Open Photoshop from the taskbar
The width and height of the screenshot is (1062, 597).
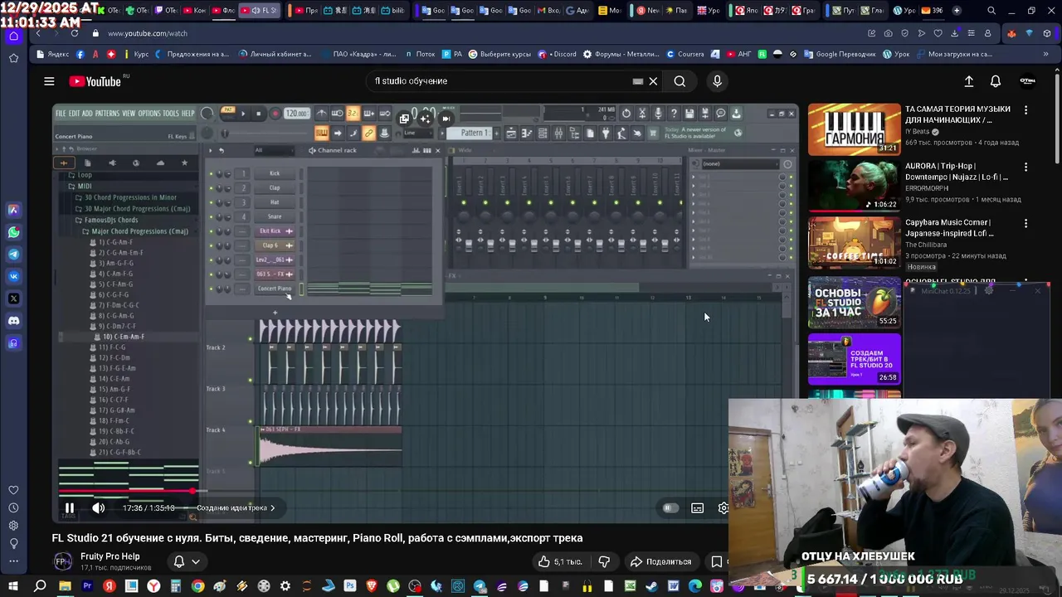350,587
